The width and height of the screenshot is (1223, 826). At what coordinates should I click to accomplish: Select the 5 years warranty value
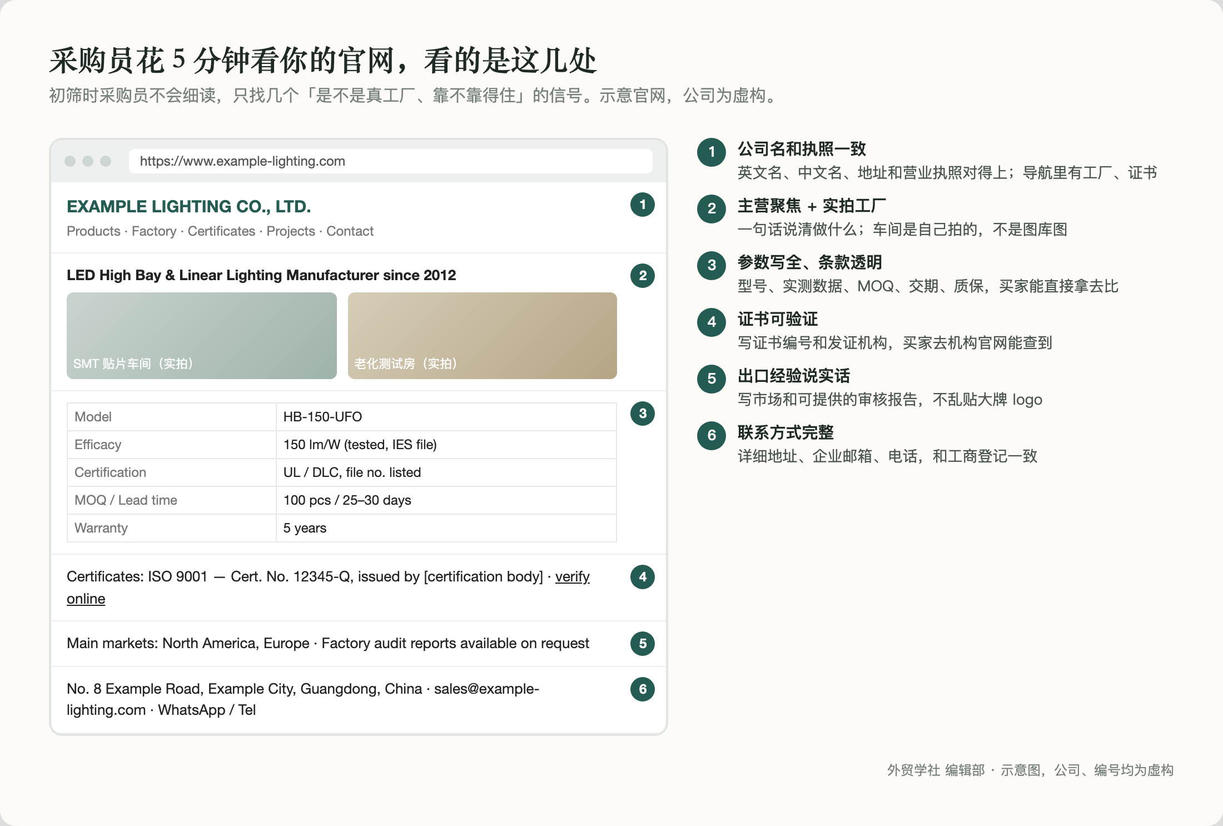tap(446, 528)
